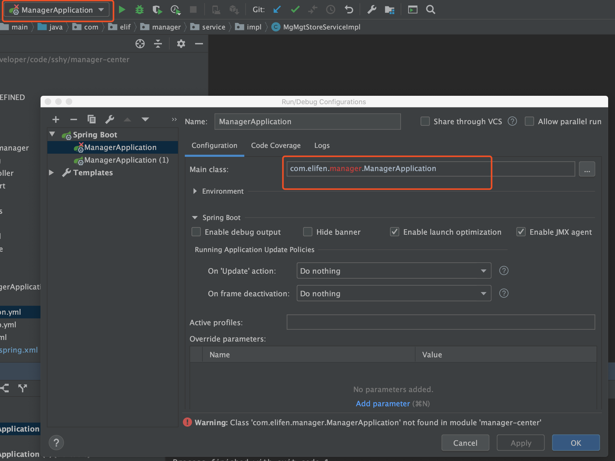Open On frame deactivation dropdown
The image size is (615, 461).
click(x=393, y=293)
